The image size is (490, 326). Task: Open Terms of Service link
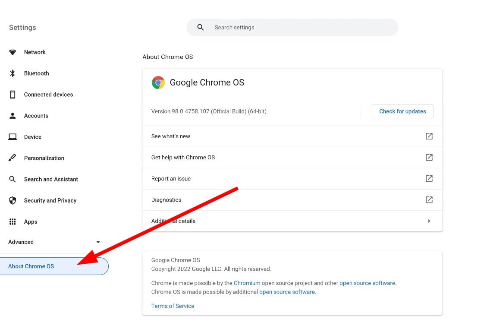click(173, 306)
